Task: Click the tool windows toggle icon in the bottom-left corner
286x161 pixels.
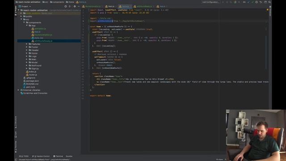Action: tap(16, 160)
